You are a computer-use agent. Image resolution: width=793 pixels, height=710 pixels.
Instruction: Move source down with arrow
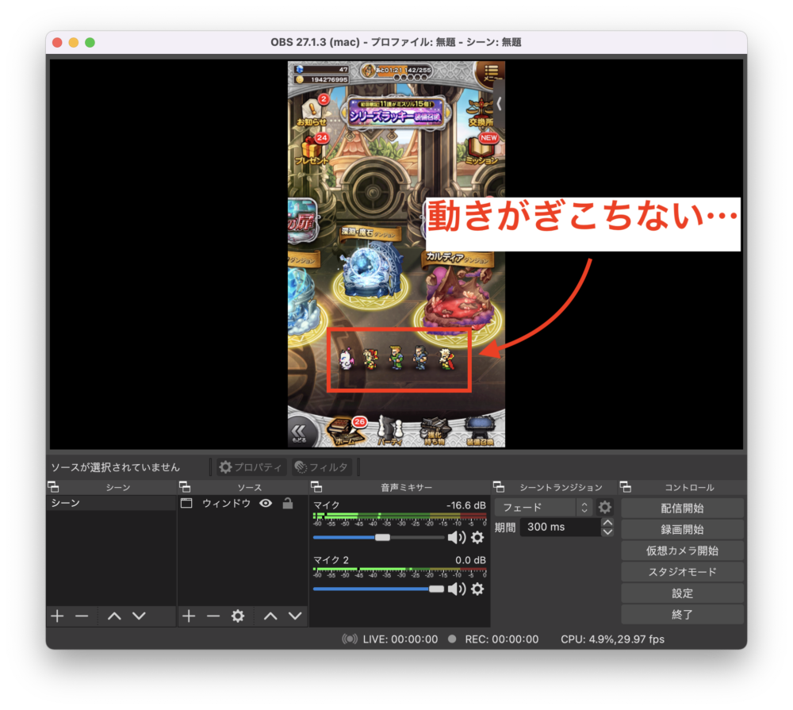[x=295, y=616]
